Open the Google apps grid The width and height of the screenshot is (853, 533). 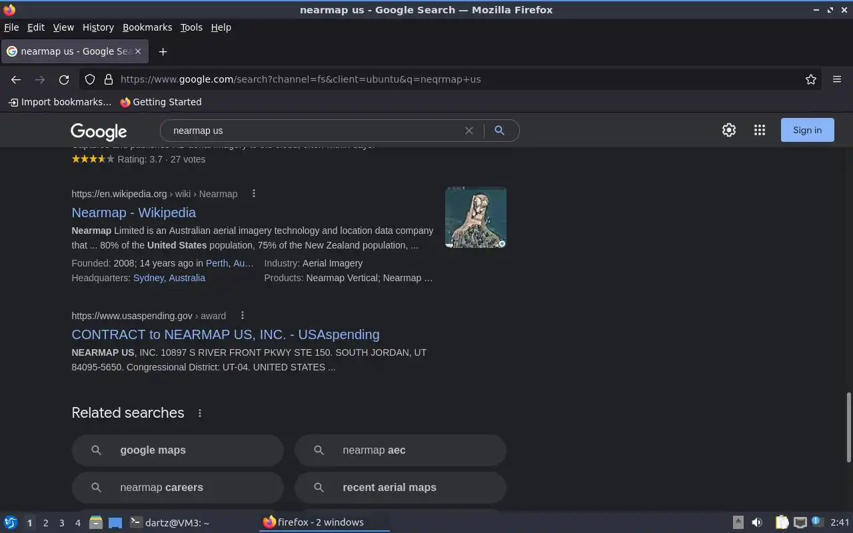click(x=760, y=130)
